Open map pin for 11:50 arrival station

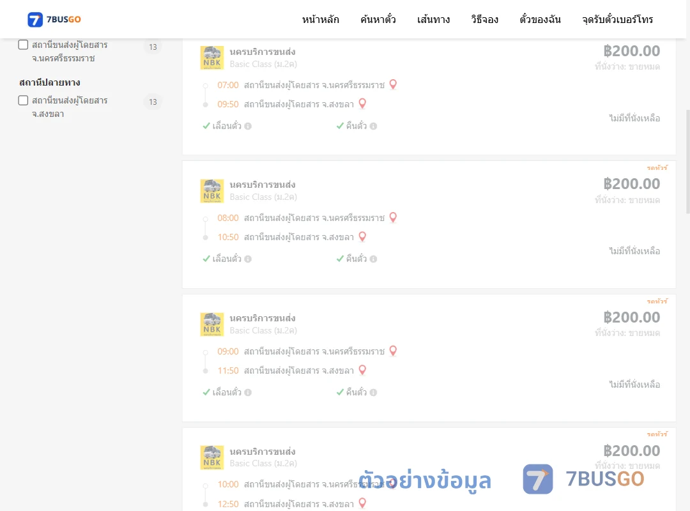coord(362,370)
